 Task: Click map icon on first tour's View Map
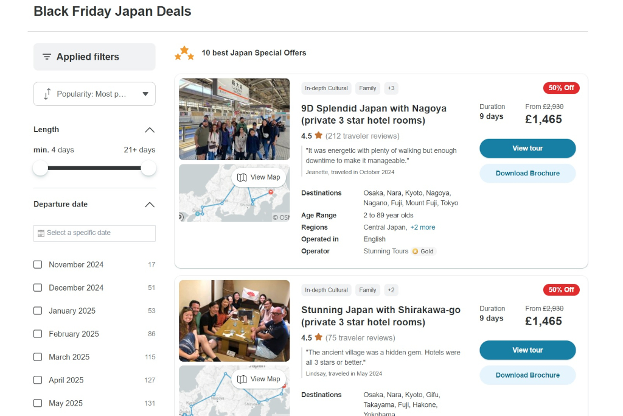click(242, 177)
